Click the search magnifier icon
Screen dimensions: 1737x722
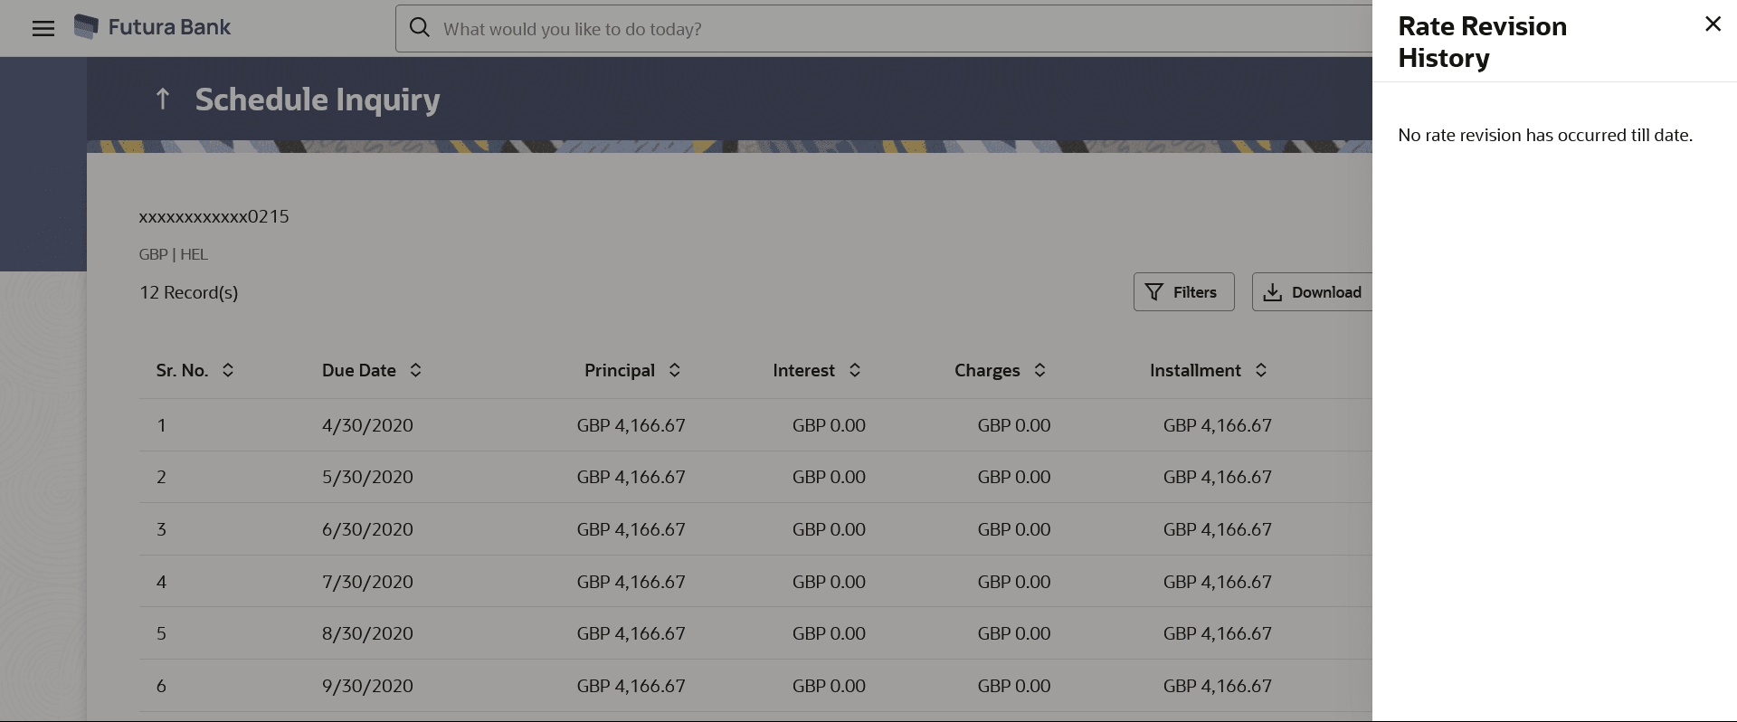420,28
